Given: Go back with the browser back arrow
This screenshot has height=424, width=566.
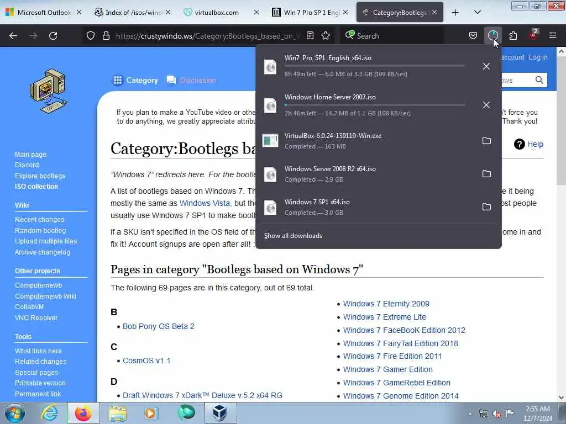Looking at the screenshot, I should point(13,36).
